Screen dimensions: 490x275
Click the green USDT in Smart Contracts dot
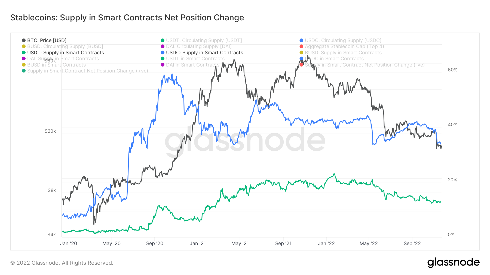coord(163,59)
